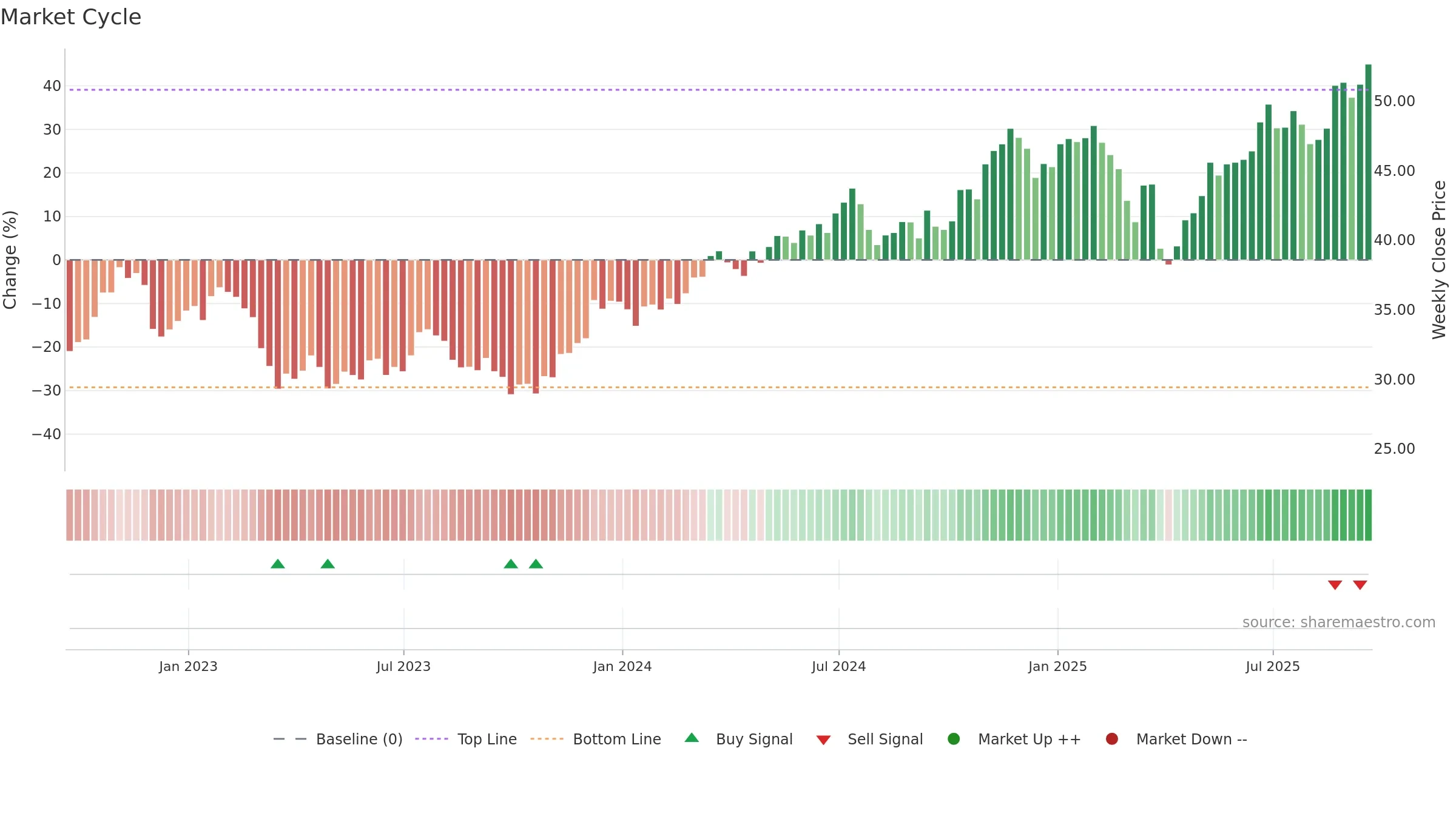Click the first red sell signal triangle
Viewport: 1456px width, 819px height.
(x=1335, y=585)
